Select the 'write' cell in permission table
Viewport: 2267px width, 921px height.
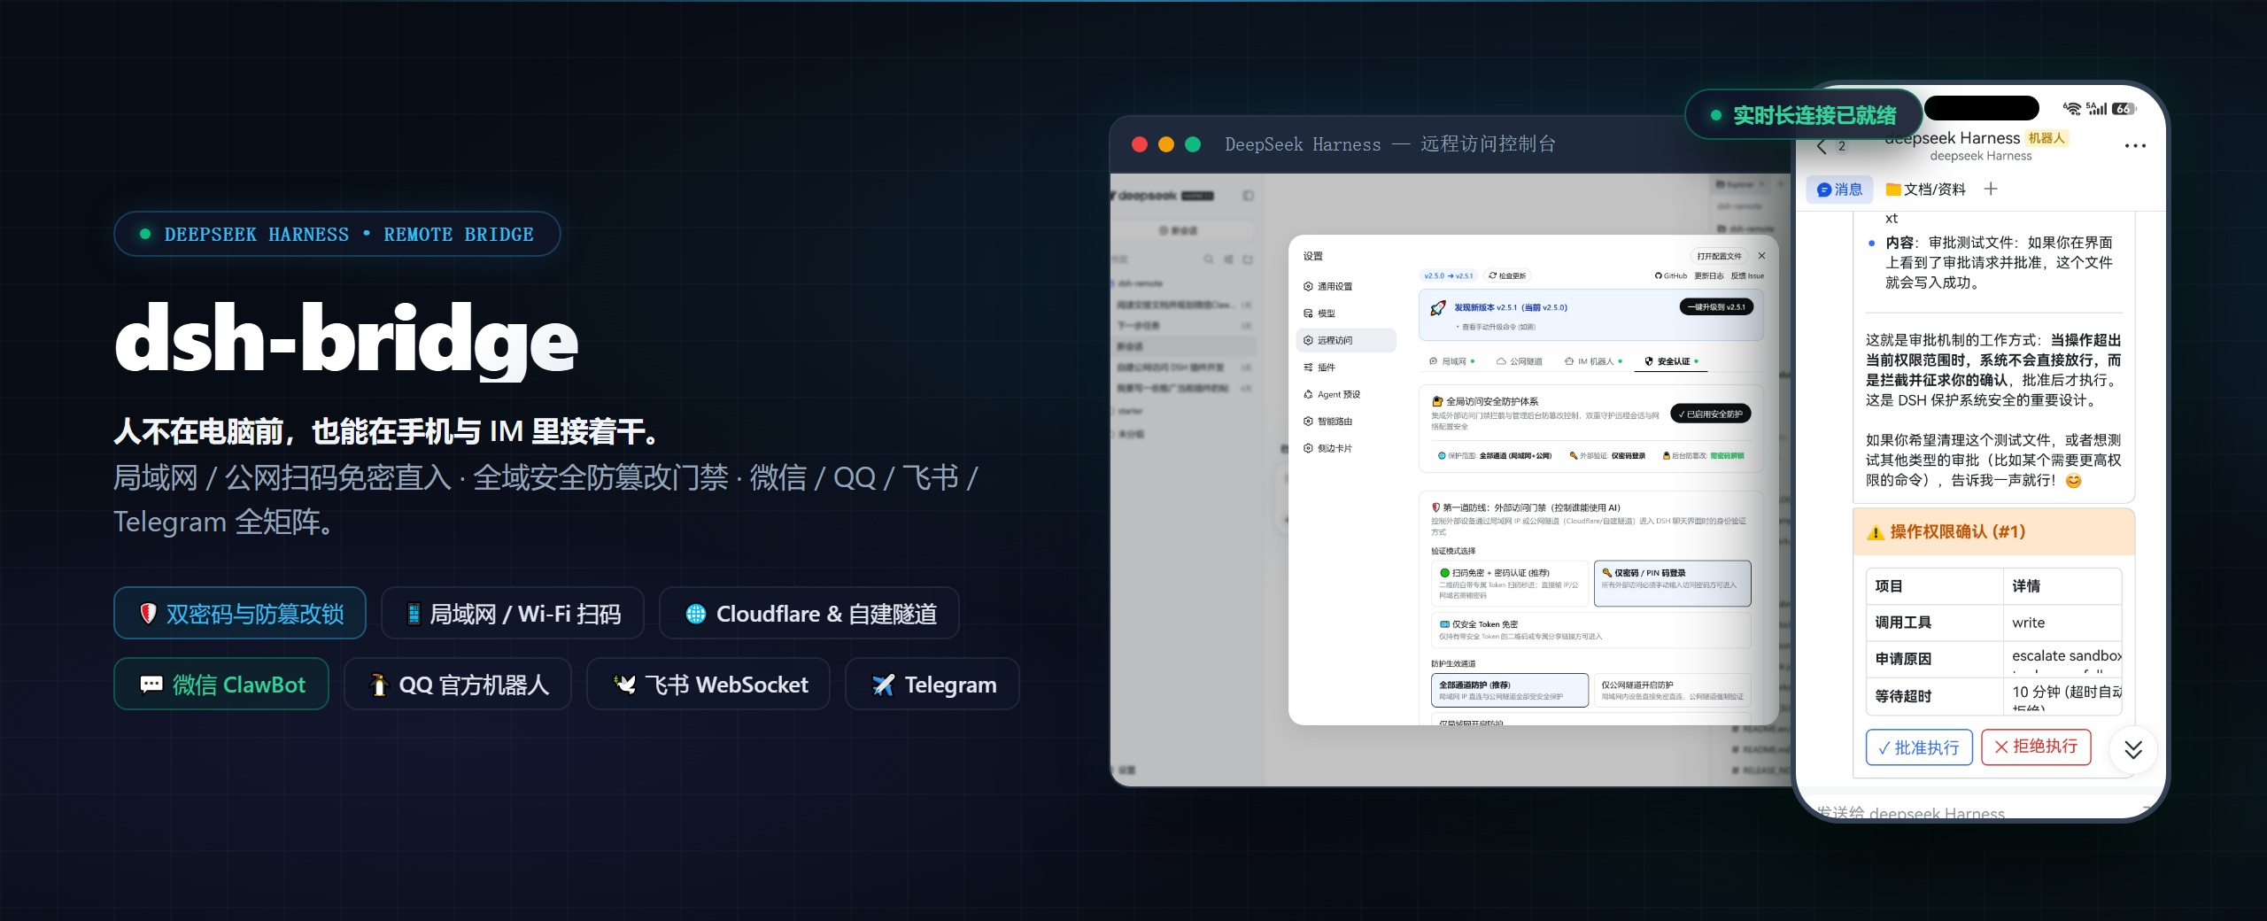pyautogui.click(x=2062, y=623)
